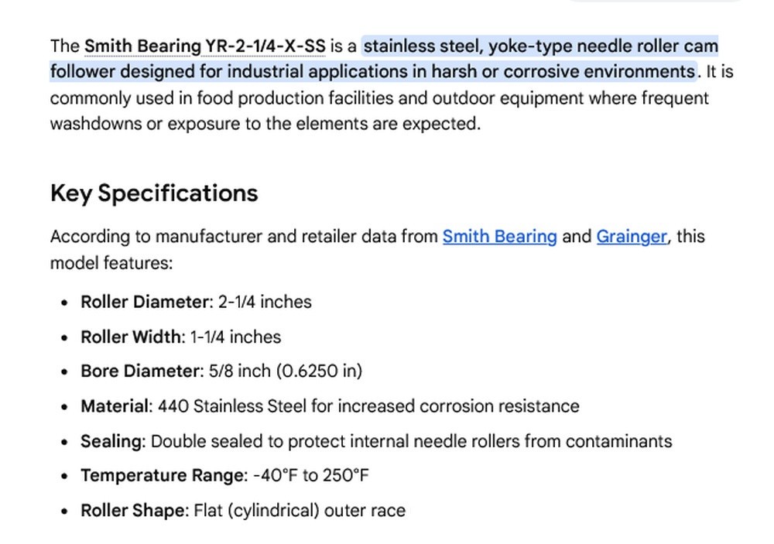Click the "-40°F to 250°F" value

[311, 475]
